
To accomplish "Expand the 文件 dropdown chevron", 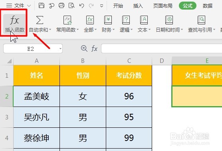I will point(29,6).
